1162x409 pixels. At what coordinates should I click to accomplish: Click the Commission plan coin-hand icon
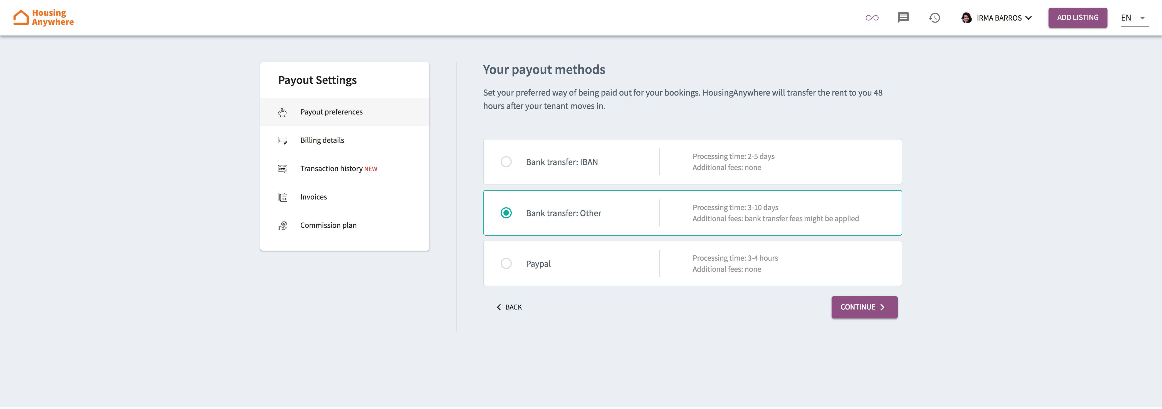tap(282, 226)
